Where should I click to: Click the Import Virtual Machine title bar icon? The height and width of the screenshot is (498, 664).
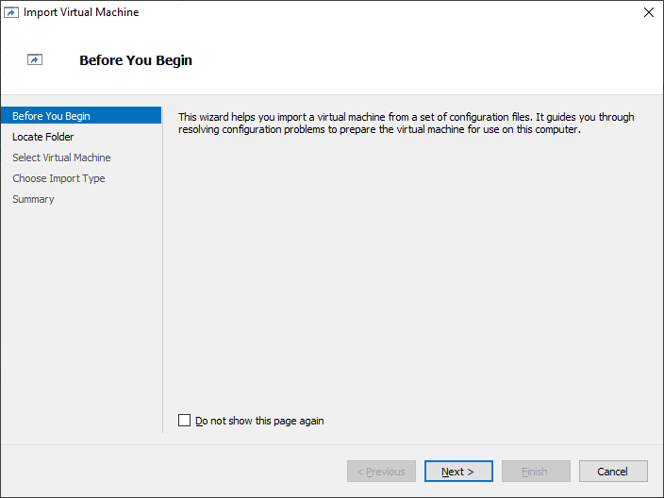11,12
